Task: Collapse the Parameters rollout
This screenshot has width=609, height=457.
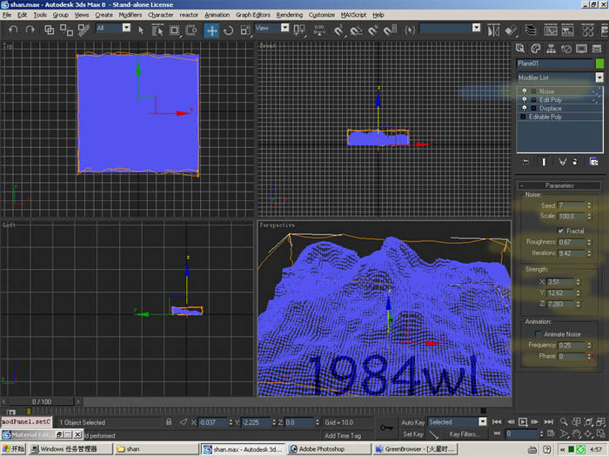Action: [559, 185]
